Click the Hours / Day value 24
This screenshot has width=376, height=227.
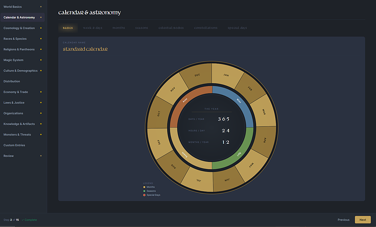click(x=226, y=131)
